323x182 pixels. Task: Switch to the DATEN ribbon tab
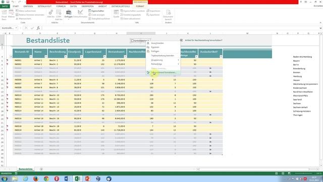(x=73, y=6)
